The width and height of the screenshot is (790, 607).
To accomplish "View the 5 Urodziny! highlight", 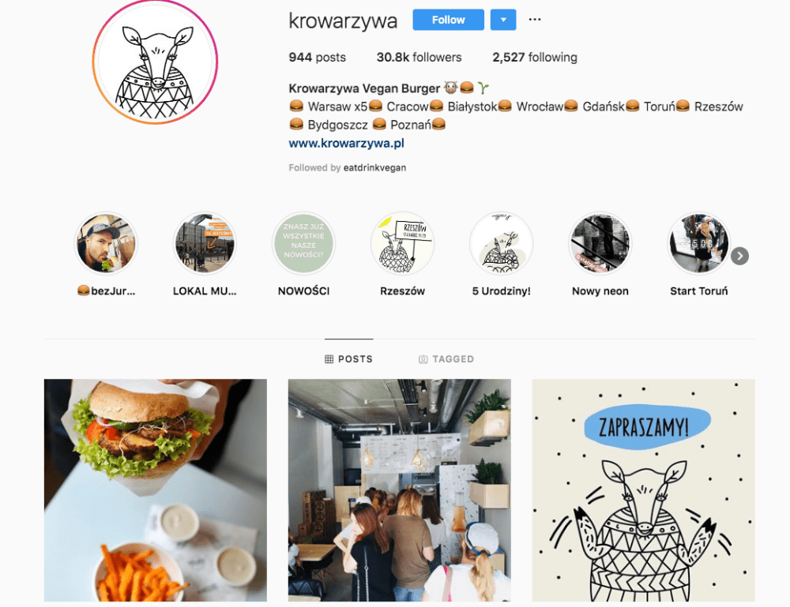I will (x=501, y=243).
